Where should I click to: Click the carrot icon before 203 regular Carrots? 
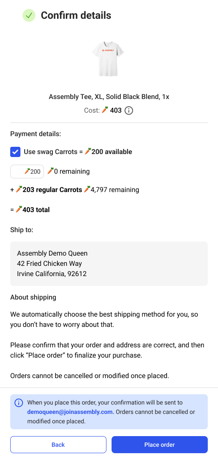[19, 189]
